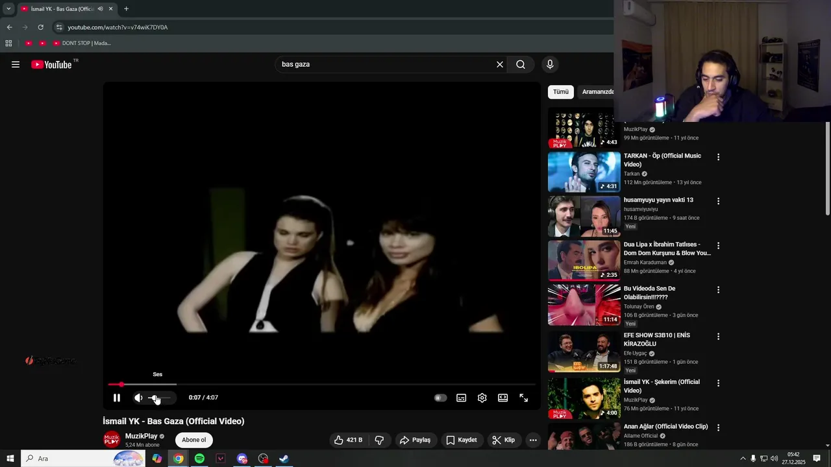Open a new tab with plus button
The image size is (831, 467).
click(126, 9)
